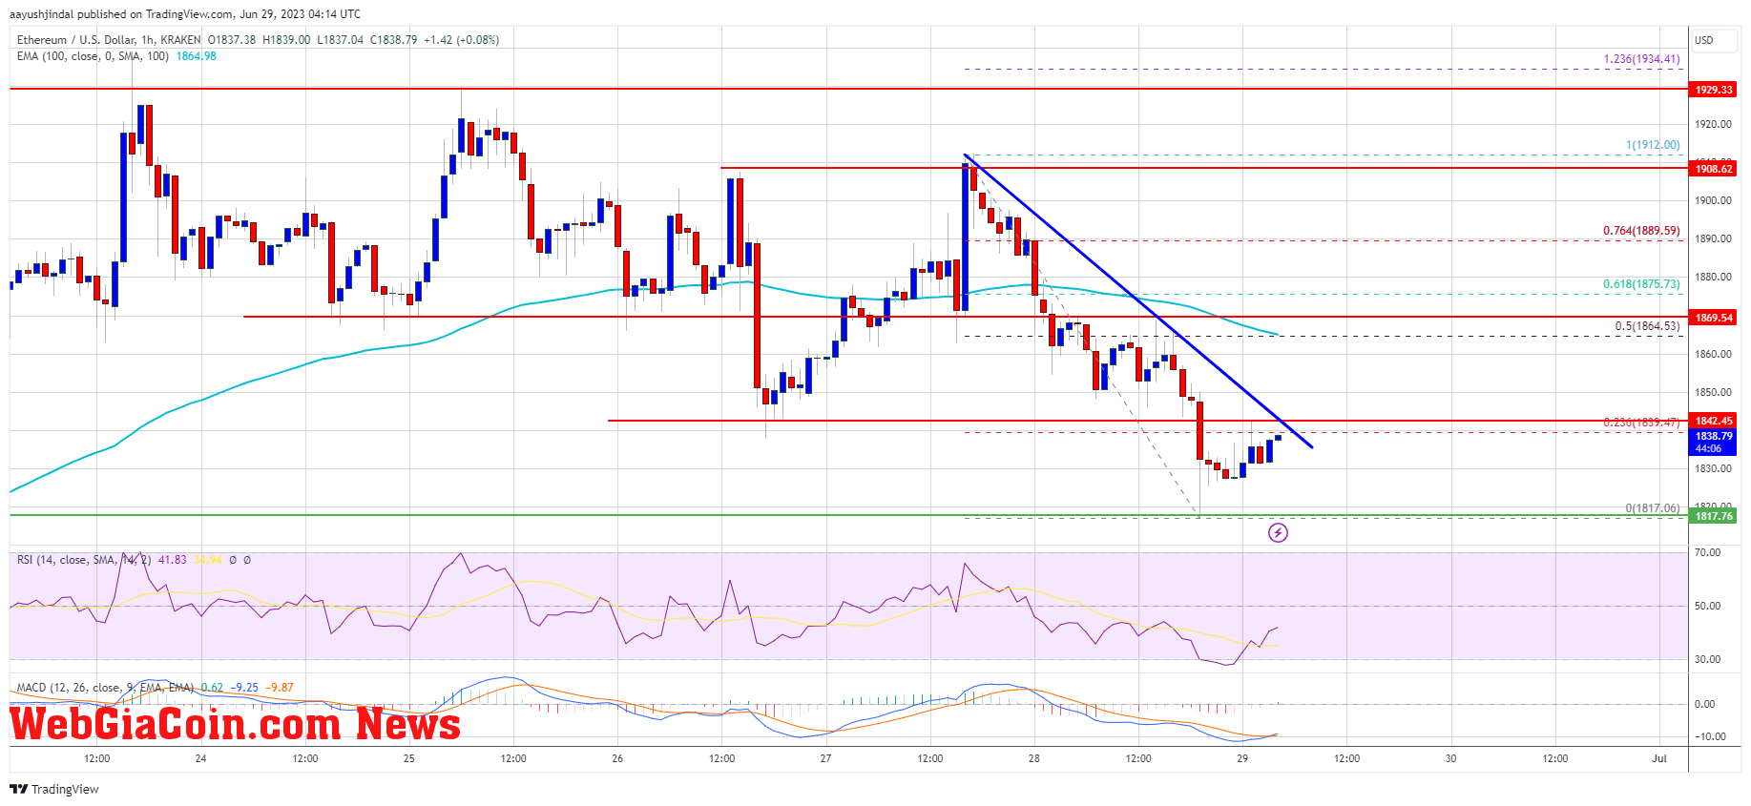Click the −10.00 MACD axis value
Screen dimensions: 1751x806
[1709, 736]
